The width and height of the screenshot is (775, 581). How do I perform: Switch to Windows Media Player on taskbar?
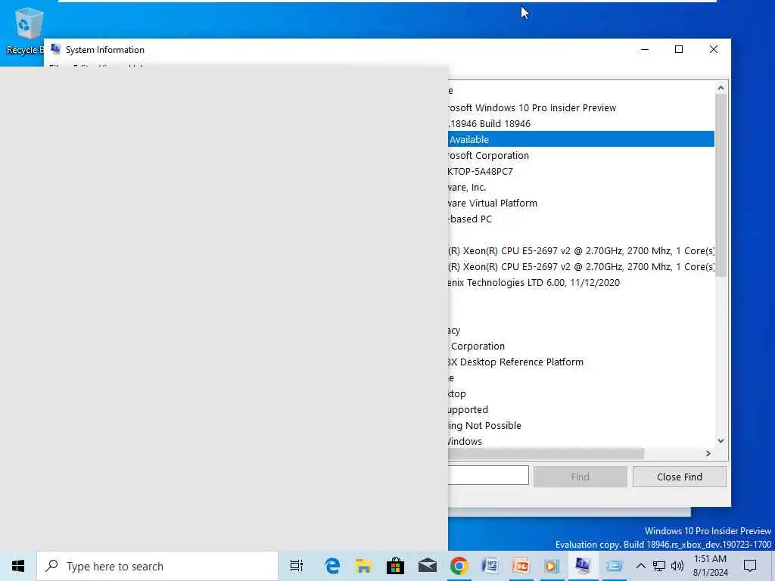tap(552, 566)
